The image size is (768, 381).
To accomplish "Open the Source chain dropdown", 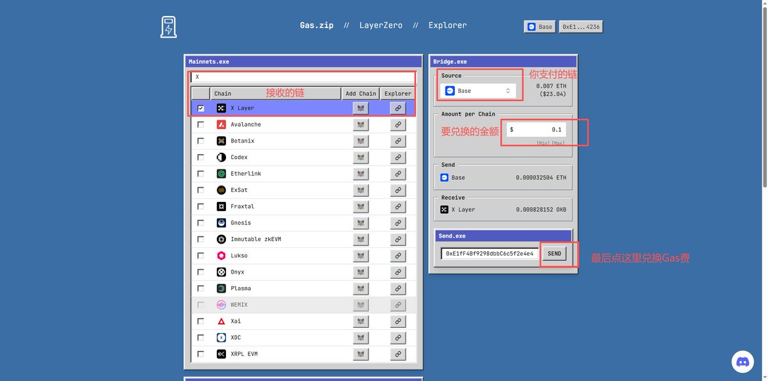I will click(479, 91).
